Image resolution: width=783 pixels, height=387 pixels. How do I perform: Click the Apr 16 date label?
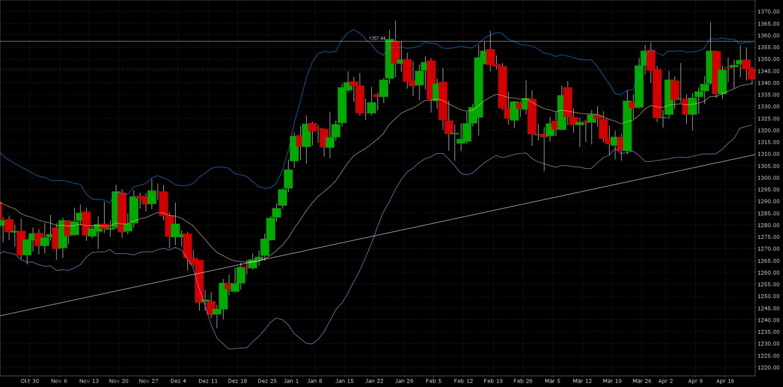pyautogui.click(x=725, y=380)
